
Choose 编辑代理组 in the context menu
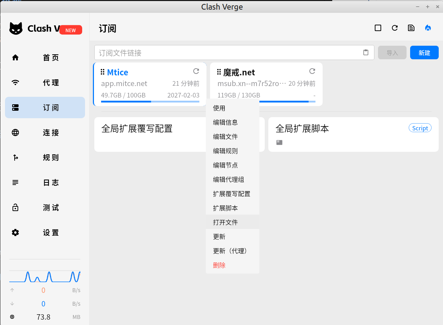[233, 179]
